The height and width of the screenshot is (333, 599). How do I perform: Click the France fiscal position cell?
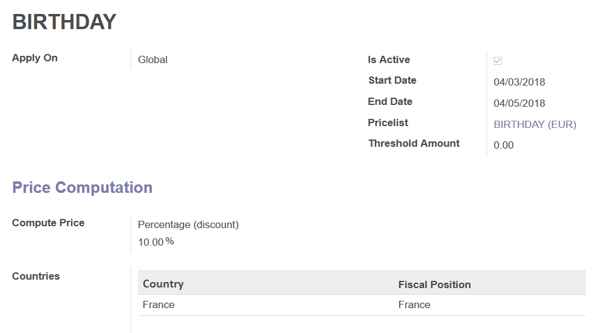[414, 304]
